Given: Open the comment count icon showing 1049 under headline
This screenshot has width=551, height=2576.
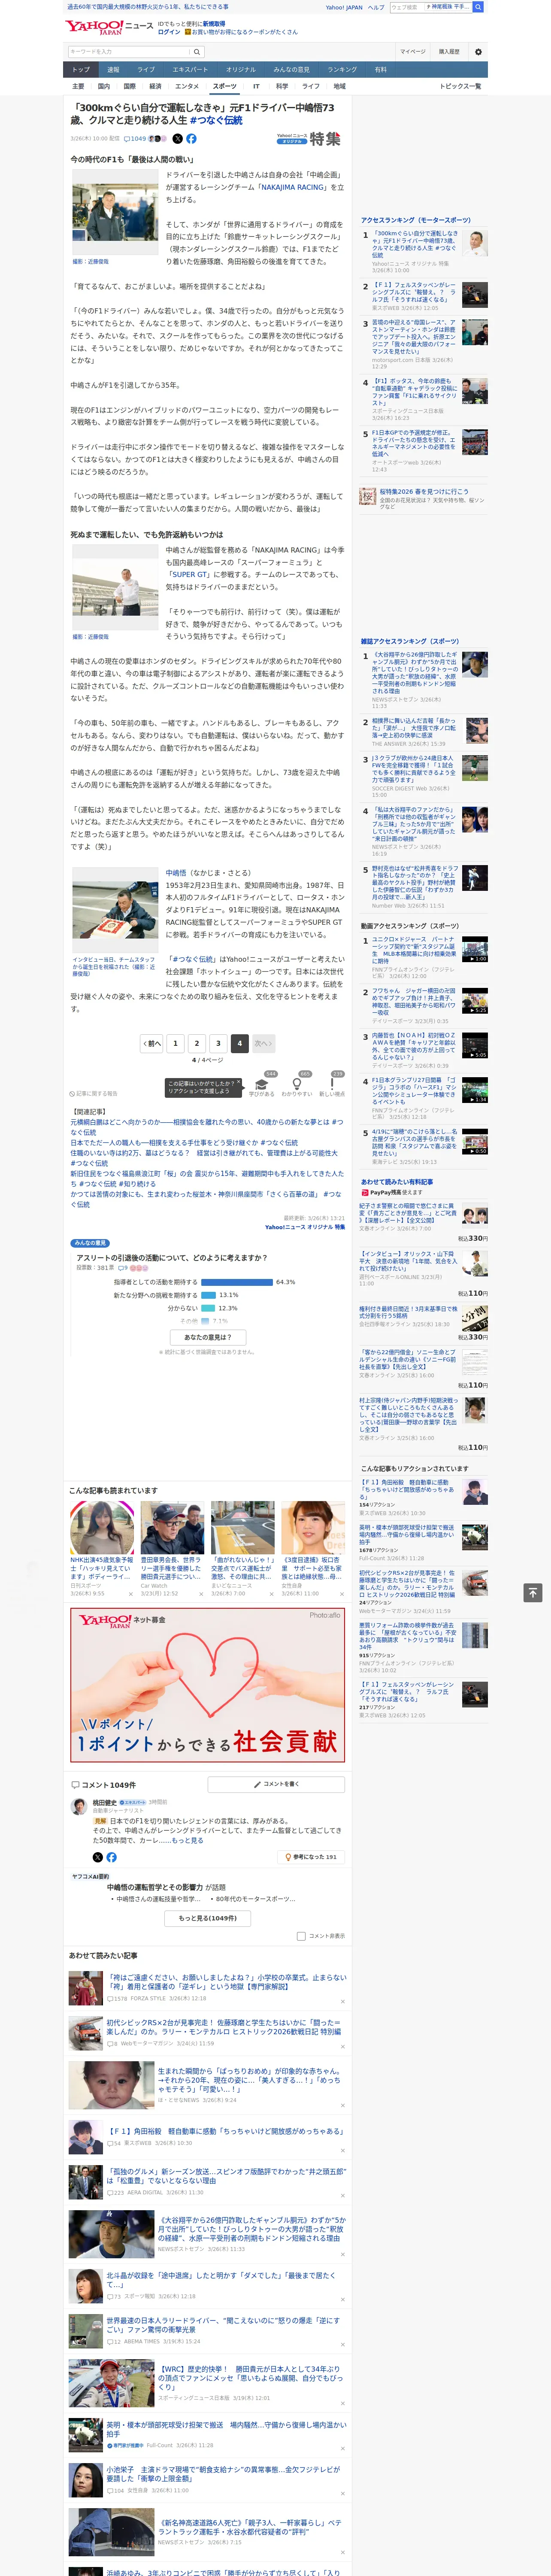Looking at the screenshot, I should [x=135, y=139].
